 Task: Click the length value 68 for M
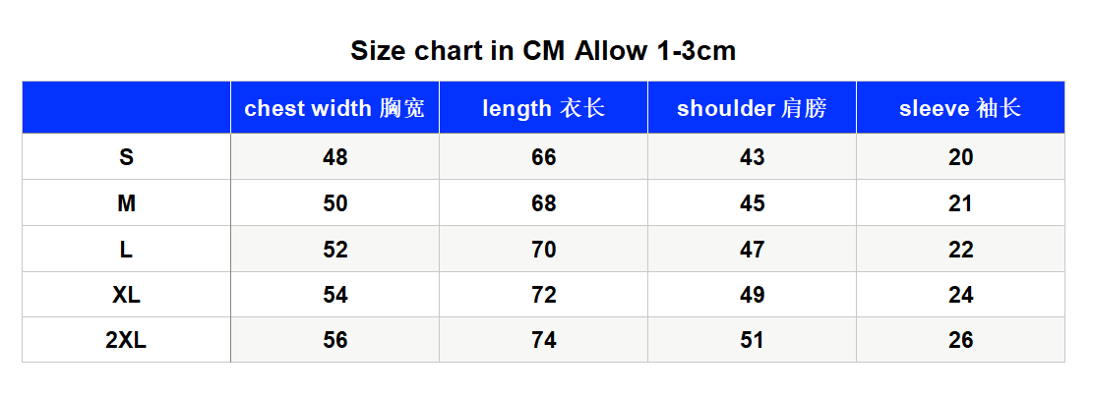tap(544, 203)
